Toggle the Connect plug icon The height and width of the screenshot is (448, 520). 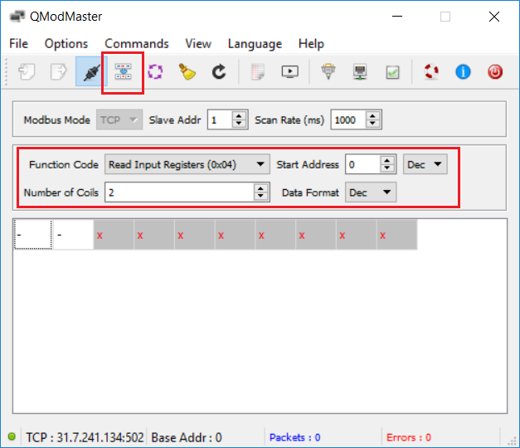tap(90, 71)
